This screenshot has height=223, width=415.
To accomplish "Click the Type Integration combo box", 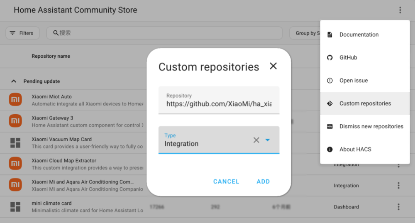I will [x=219, y=140].
